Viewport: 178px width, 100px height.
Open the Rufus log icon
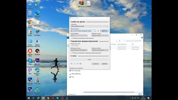(x=80, y=64)
